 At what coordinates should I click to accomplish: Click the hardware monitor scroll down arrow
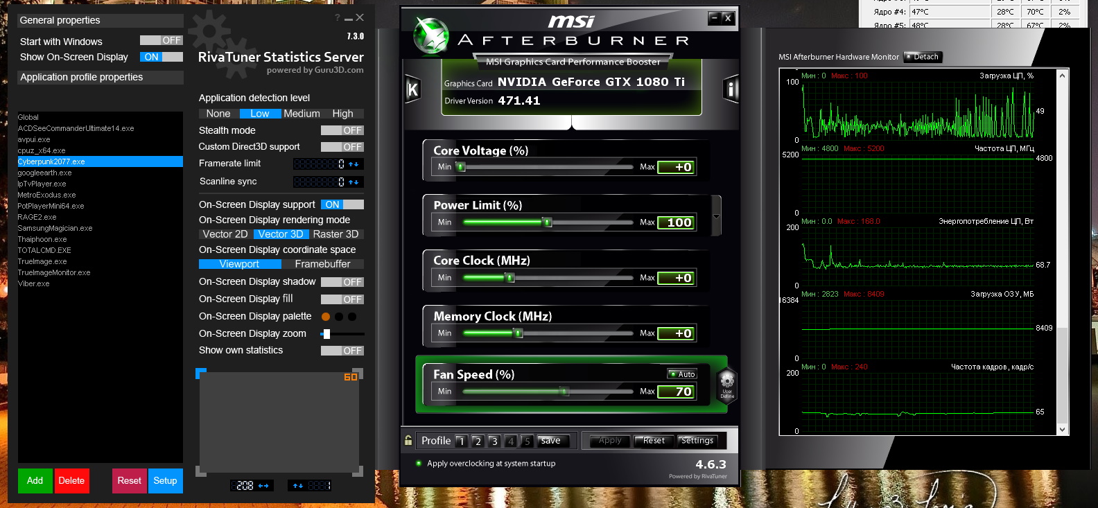[x=1063, y=430]
